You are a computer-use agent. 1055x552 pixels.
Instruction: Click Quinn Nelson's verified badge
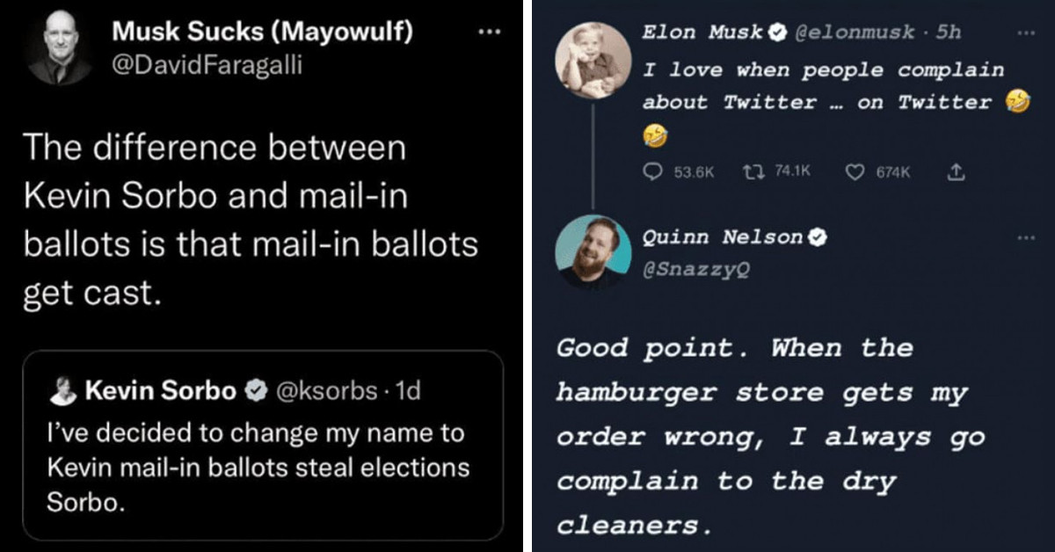[x=818, y=237]
